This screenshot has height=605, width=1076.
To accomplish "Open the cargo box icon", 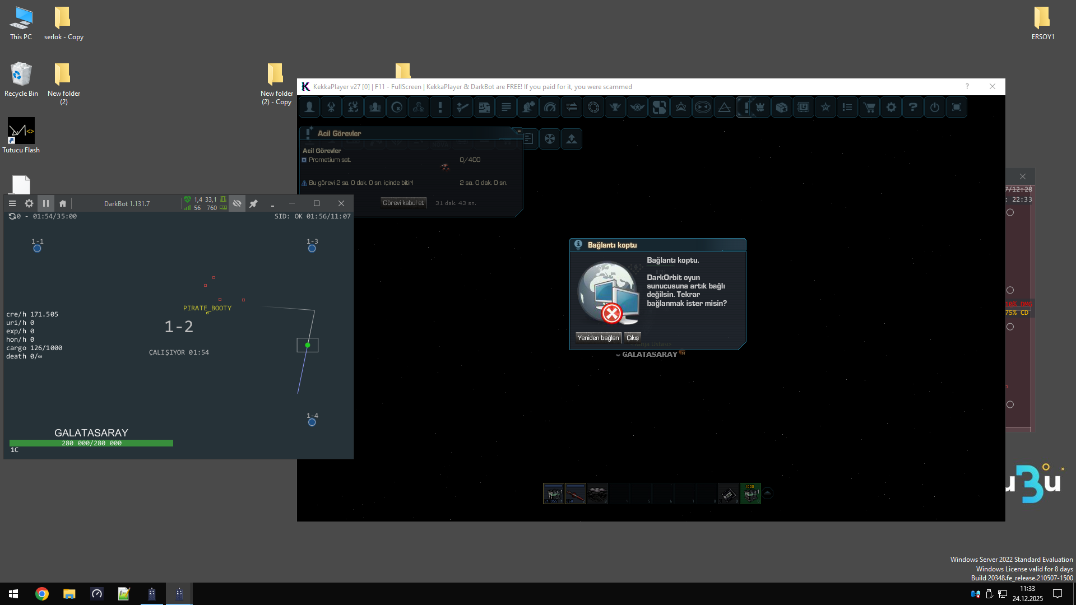I will [x=782, y=107].
